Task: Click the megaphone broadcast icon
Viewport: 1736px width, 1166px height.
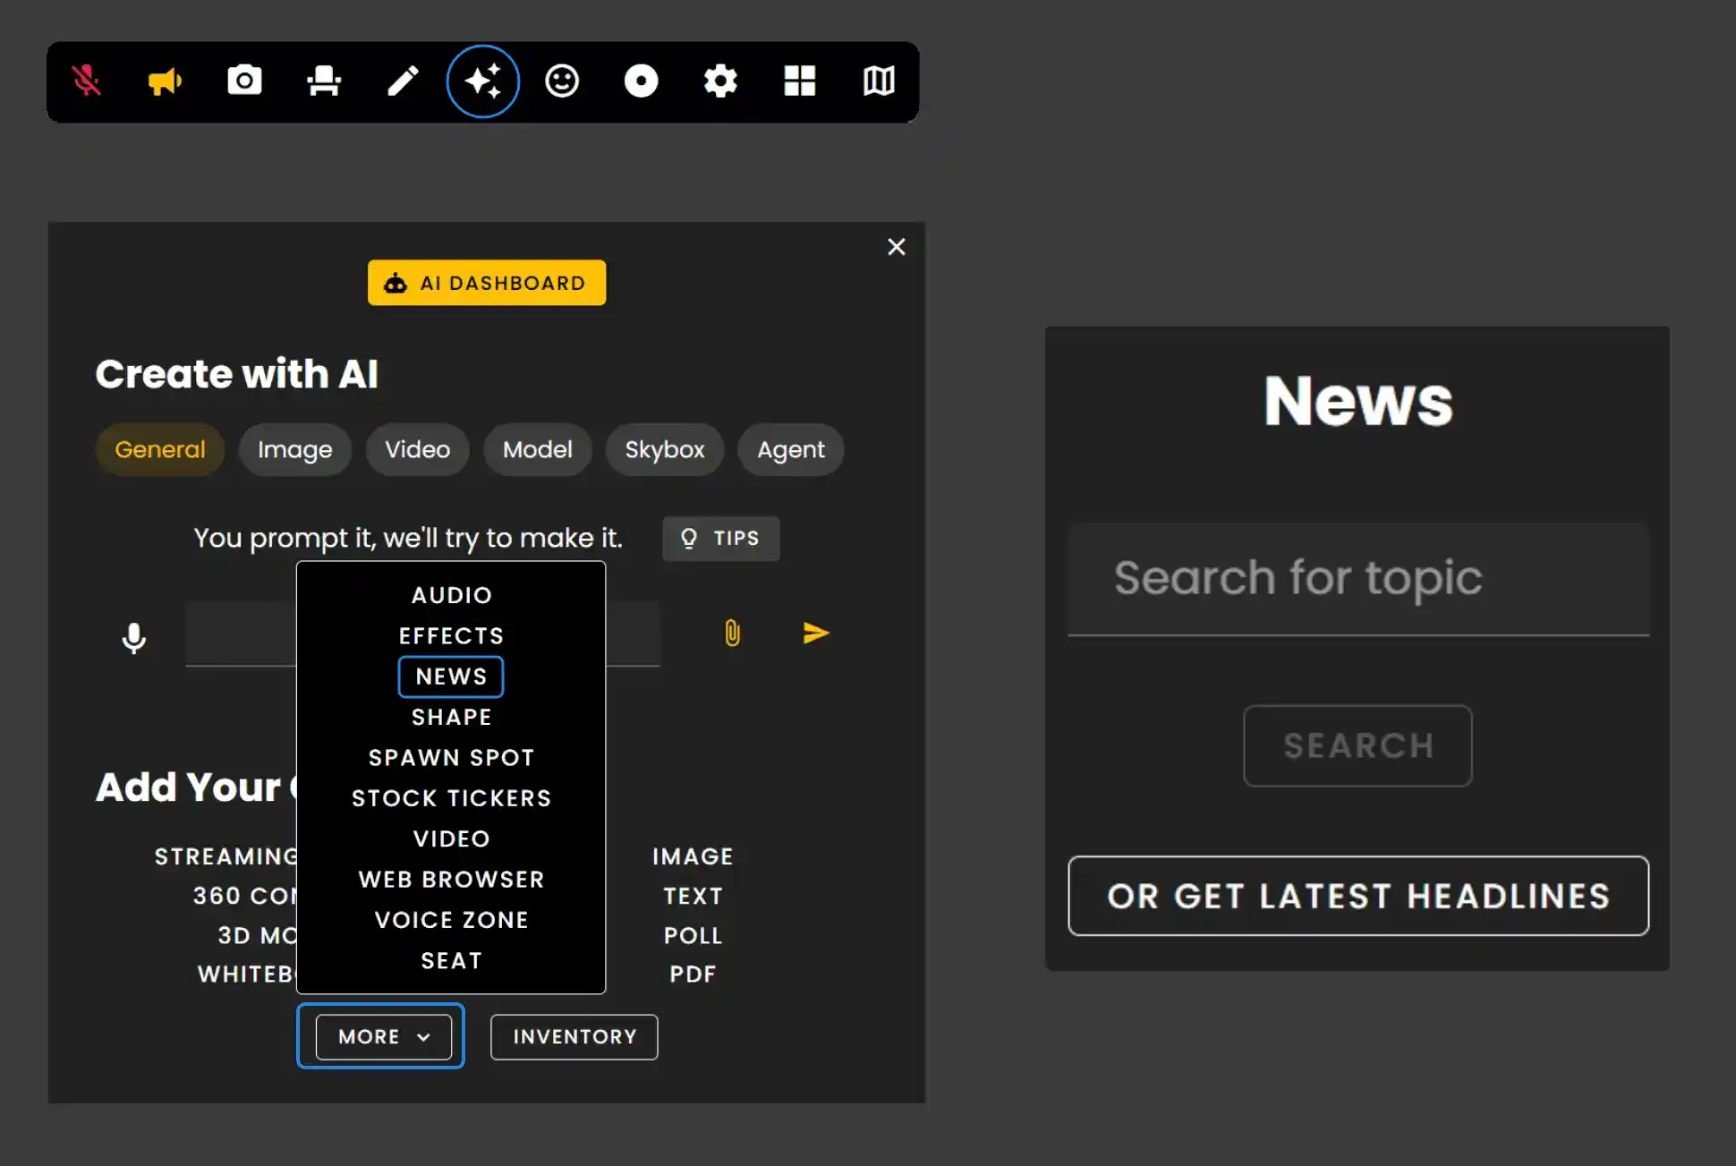Action: tap(165, 81)
